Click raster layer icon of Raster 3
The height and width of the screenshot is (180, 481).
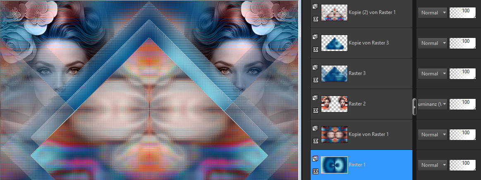click(x=315, y=67)
